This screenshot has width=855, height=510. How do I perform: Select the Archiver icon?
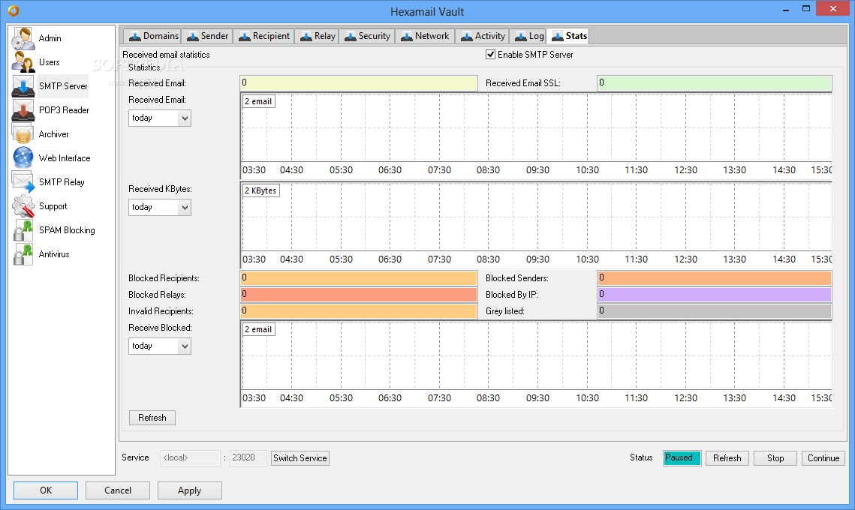(23, 134)
